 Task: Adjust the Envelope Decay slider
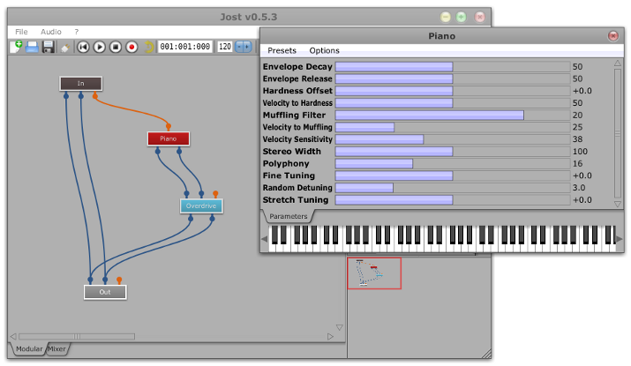pos(453,66)
